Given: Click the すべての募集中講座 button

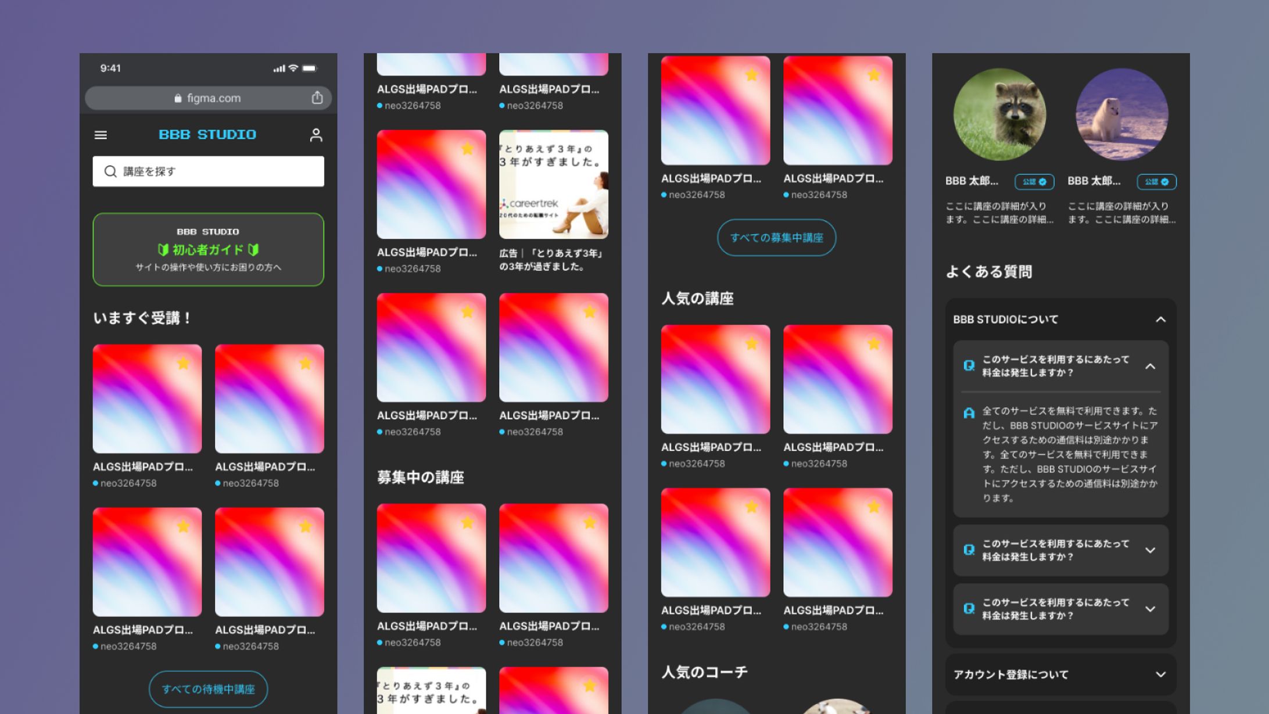Looking at the screenshot, I should click(x=777, y=238).
